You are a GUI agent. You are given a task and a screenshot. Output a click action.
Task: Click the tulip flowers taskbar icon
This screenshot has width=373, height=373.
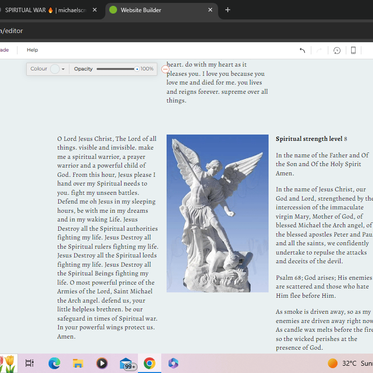click(x=8, y=363)
